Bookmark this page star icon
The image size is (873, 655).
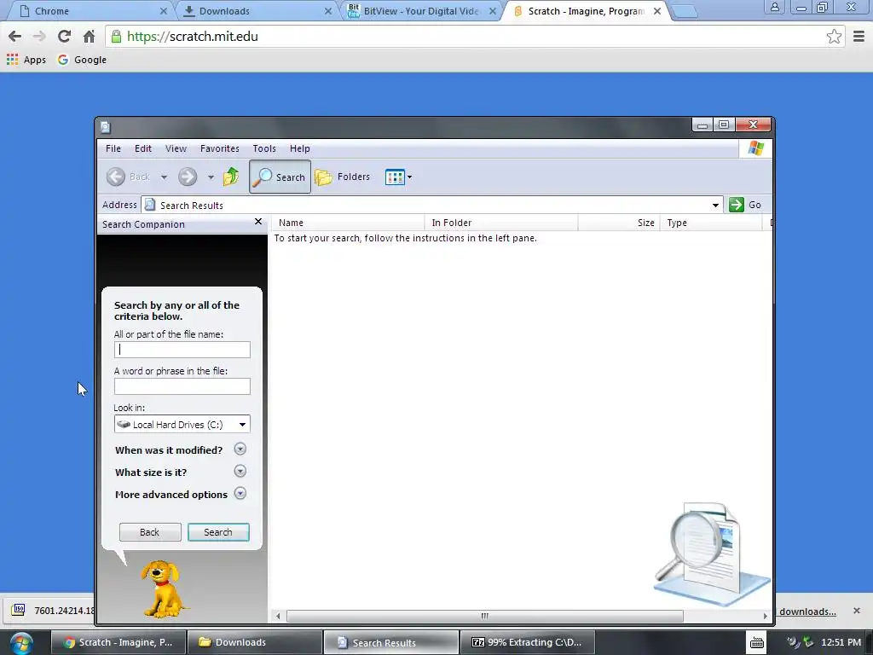pyautogui.click(x=834, y=37)
